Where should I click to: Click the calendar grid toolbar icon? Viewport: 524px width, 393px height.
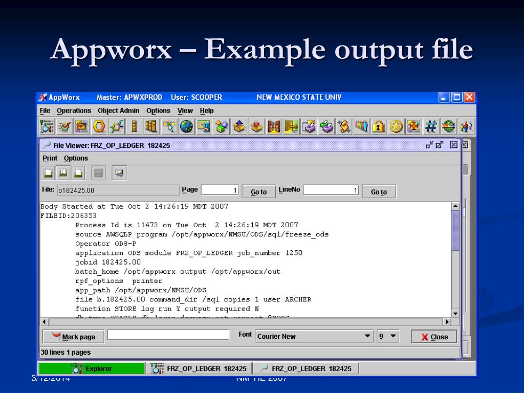204,127
